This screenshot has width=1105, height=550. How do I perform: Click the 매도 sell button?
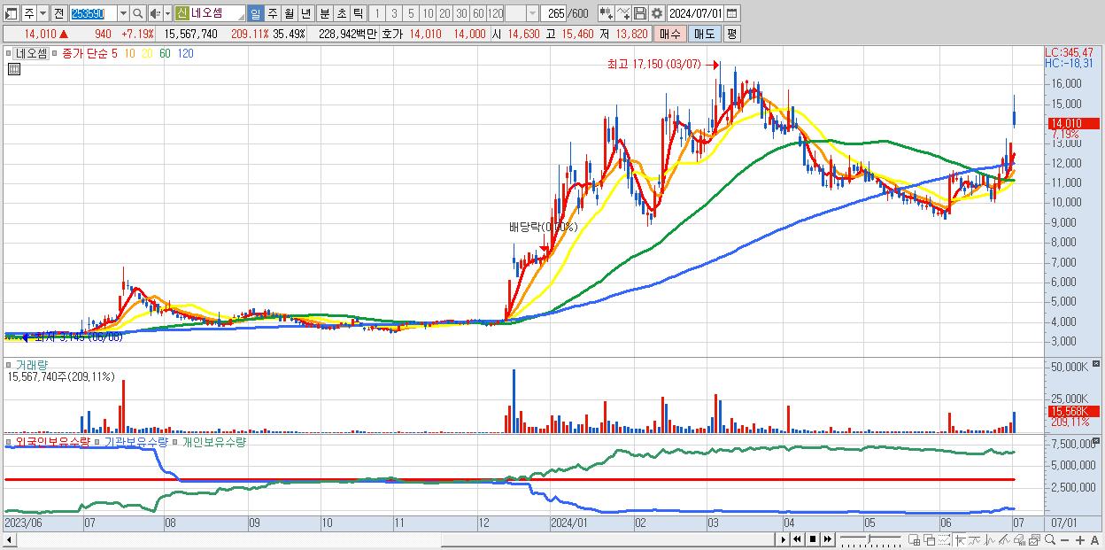pos(704,34)
